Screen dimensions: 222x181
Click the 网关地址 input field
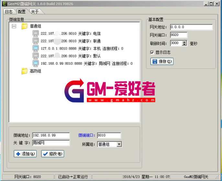(x=191, y=27)
